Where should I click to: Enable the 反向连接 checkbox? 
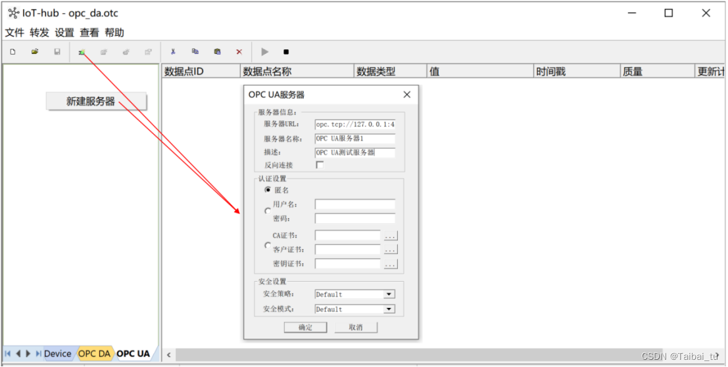coord(320,165)
